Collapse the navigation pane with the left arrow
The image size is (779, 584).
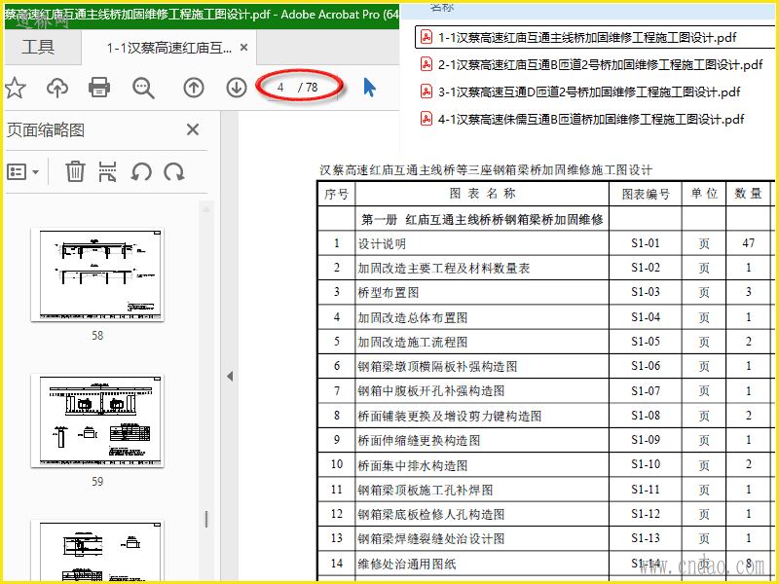[x=230, y=376]
